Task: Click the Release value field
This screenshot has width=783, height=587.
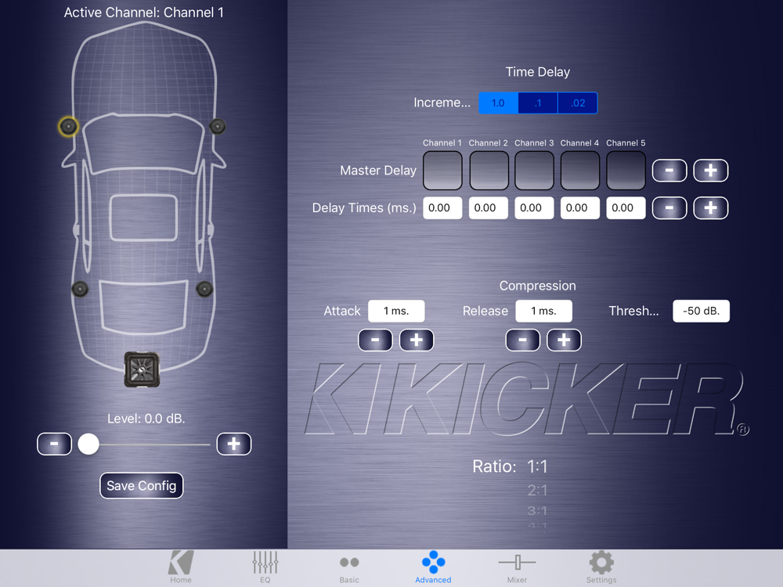Action: click(544, 311)
